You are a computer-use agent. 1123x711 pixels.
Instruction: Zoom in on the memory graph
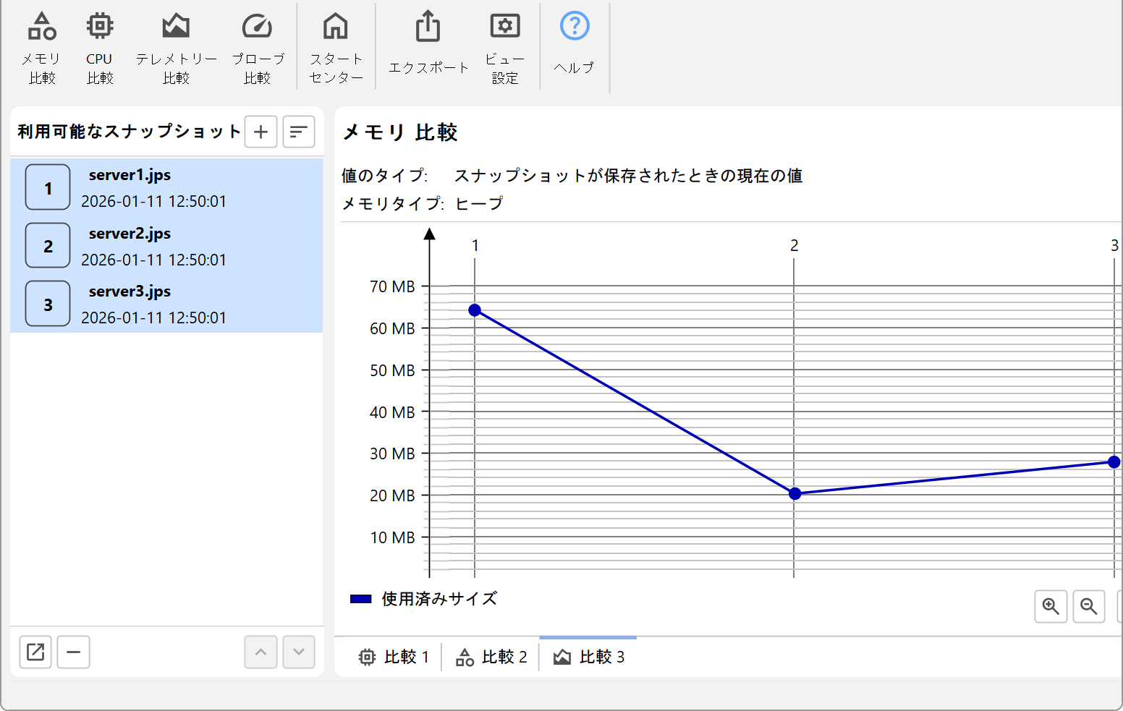click(1051, 605)
